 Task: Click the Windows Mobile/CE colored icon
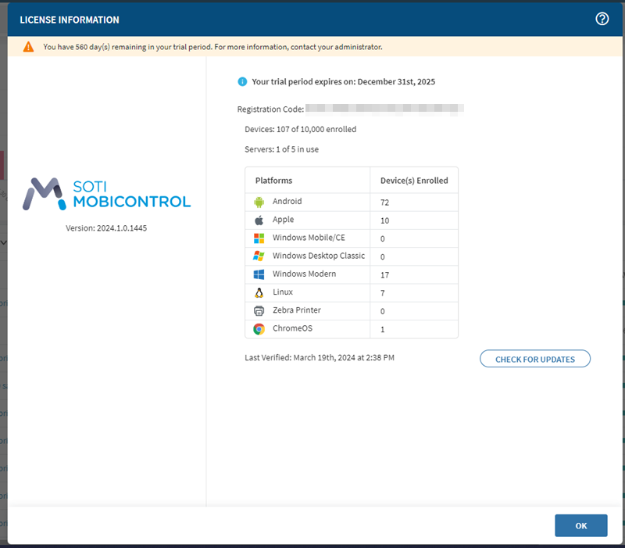click(259, 238)
